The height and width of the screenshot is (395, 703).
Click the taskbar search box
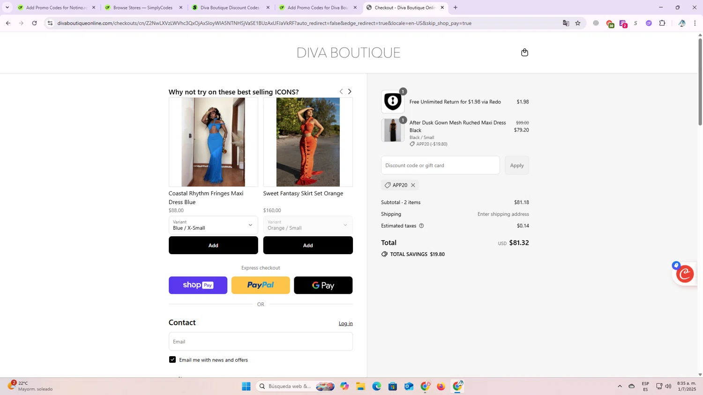296,386
